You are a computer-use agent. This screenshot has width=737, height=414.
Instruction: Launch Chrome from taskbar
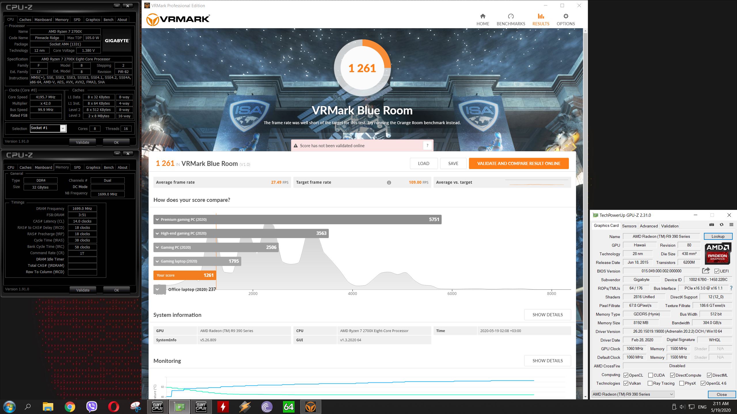tap(70, 407)
